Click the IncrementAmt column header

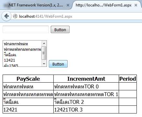point(86,79)
